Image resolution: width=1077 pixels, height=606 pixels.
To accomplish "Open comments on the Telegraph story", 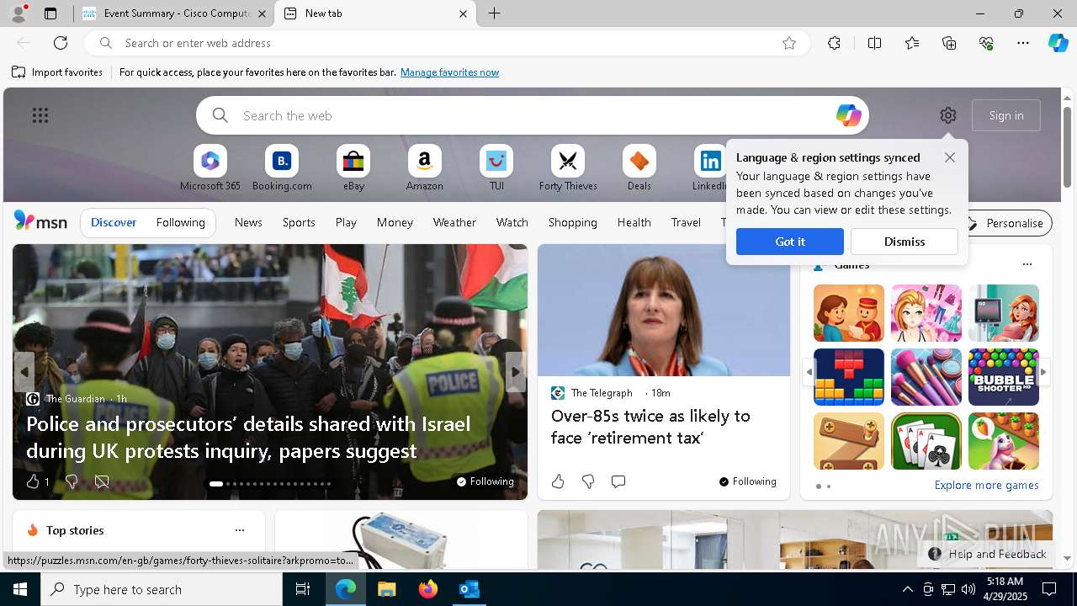I will (618, 481).
